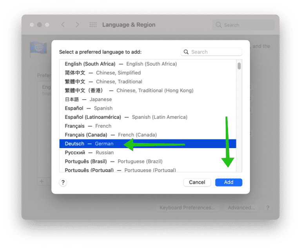The width and height of the screenshot is (301, 248).
Task: Select Français — French row
Action: tap(148, 126)
